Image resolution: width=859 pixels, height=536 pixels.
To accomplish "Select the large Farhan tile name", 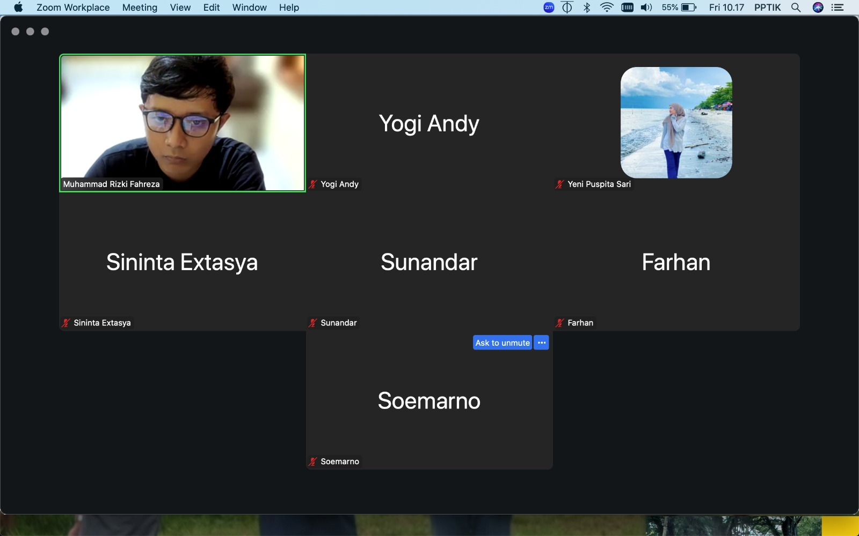I will pos(676,263).
